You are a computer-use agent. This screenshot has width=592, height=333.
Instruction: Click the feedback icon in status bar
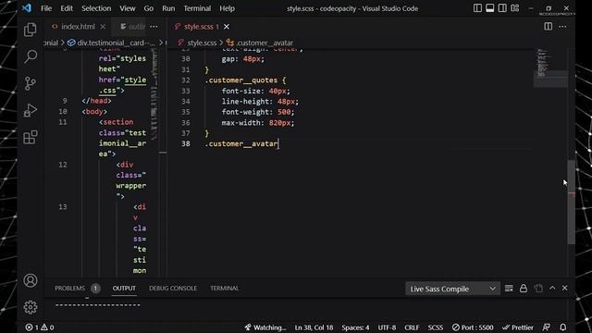[x=546, y=327]
